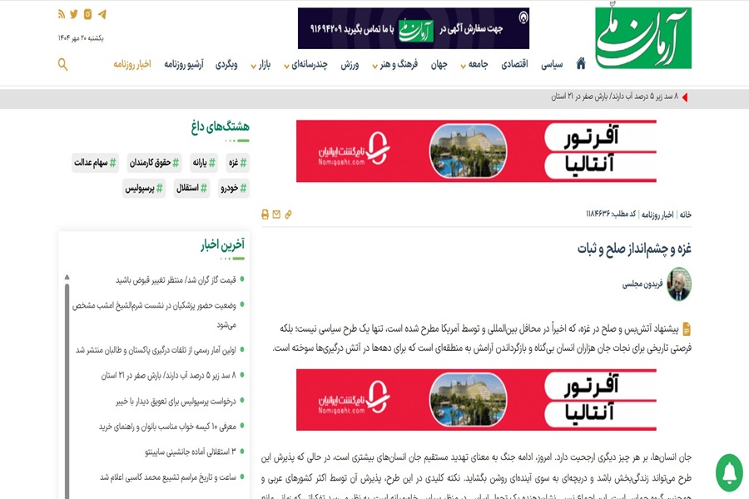Go to the home page icon
Screen dimensions: 749x499
coord(581,64)
